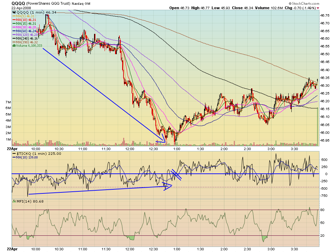Image resolution: width=335 pixels, height=252 pixels.
Task: Click the Chg -0.70 (-1.49%) value
Action: 300,8
